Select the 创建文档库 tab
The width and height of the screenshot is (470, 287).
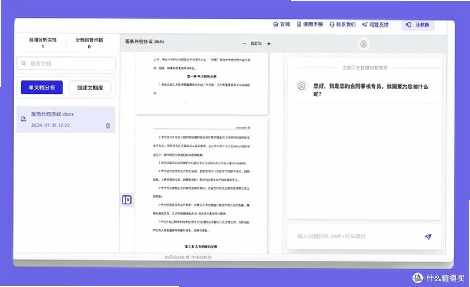pyautogui.click(x=90, y=87)
